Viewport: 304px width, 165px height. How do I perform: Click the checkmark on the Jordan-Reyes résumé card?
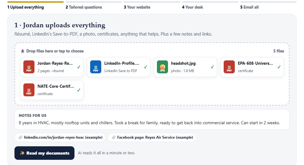tap(79, 67)
